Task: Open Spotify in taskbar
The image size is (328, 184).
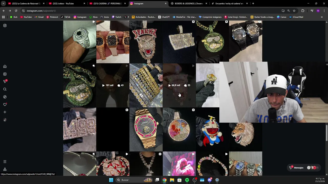Action: pyautogui.click(x=187, y=180)
